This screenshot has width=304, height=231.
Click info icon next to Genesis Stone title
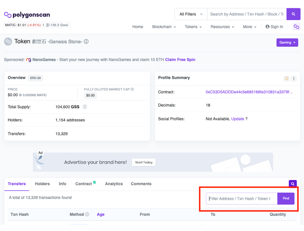(86, 42)
